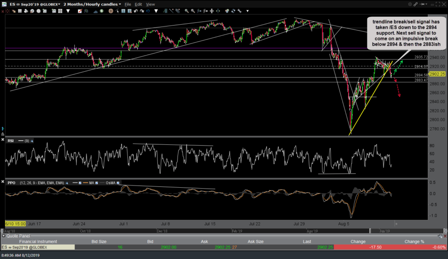Click the -17.50 change value cell
Screen dimensions: 448x259
pyautogui.click(x=375, y=247)
